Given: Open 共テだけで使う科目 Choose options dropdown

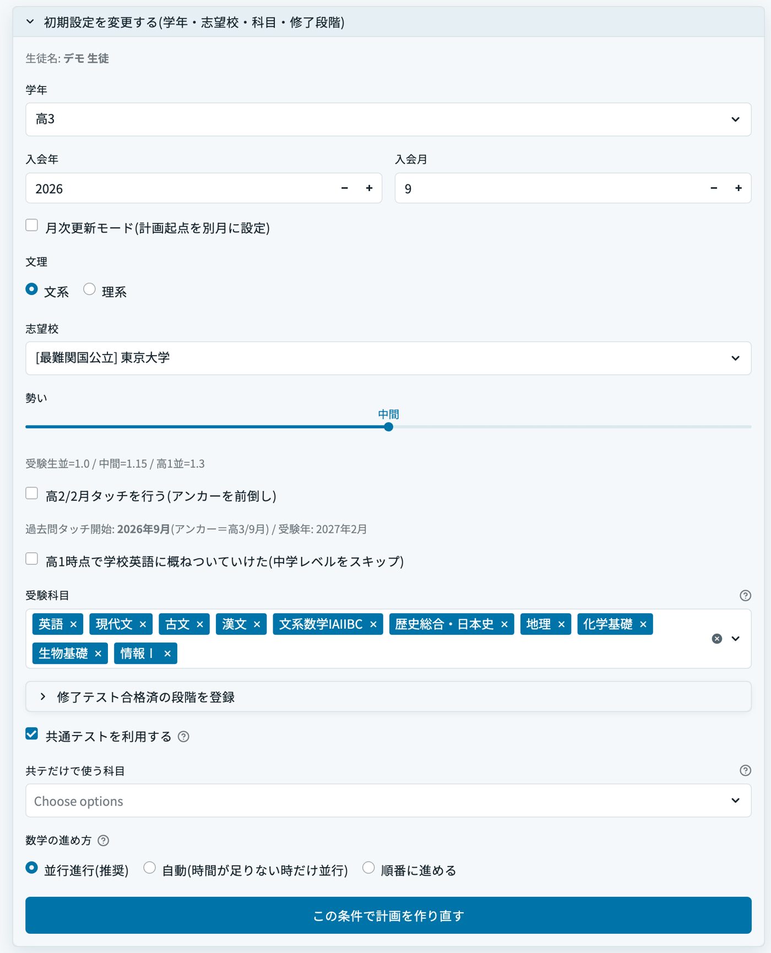Looking at the screenshot, I should pos(388,800).
